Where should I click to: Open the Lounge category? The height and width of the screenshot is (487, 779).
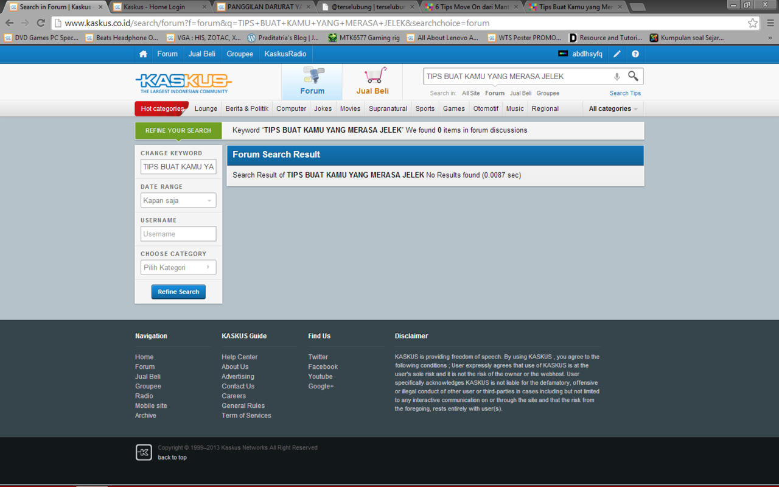click(x=206, y=108)
